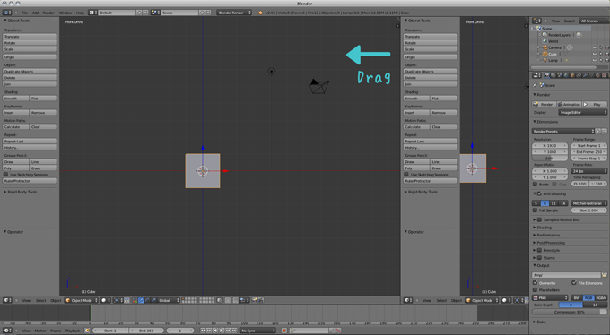This screenshot has width=610, height=335.
Task: Adjust the Compression 90% slider
Action: (569, 312)
